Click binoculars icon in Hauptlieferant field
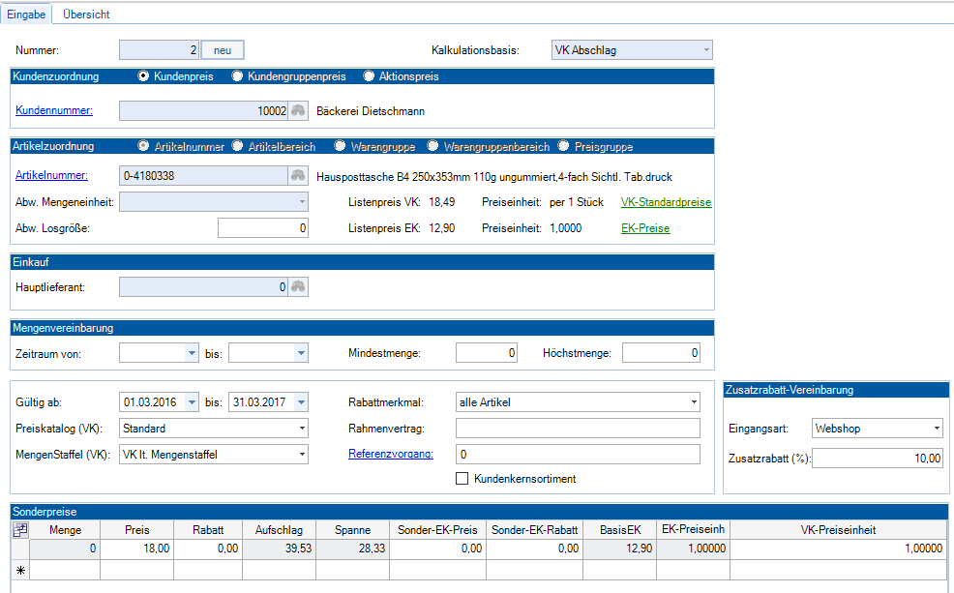Image resolution: width=954 pixels, height=593 pixels. pyautogui.click(x=298, y=286)
